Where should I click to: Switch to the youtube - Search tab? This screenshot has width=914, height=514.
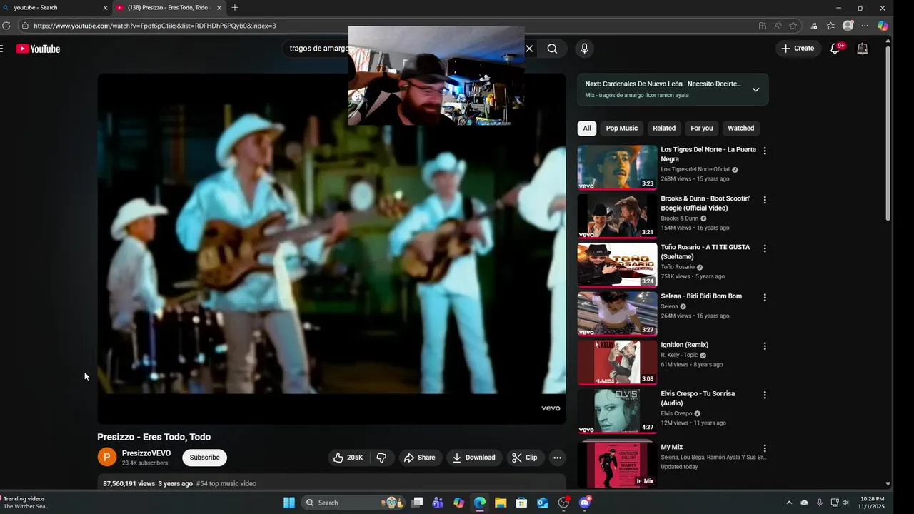[56, 8]
